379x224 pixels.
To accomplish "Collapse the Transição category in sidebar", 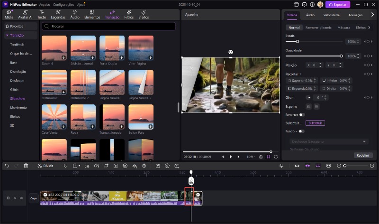I will pyautogui.click(x=7, y=35).
